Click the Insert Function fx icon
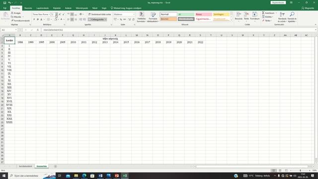The width and height of the screenshot is (318, 179). tap(38, 30)
